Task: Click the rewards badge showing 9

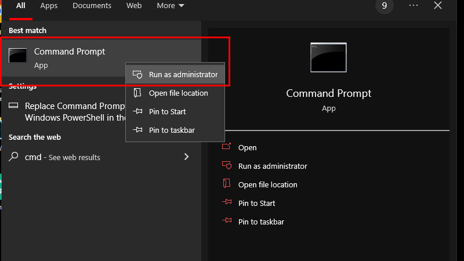Action: click(x=384, y=6)
